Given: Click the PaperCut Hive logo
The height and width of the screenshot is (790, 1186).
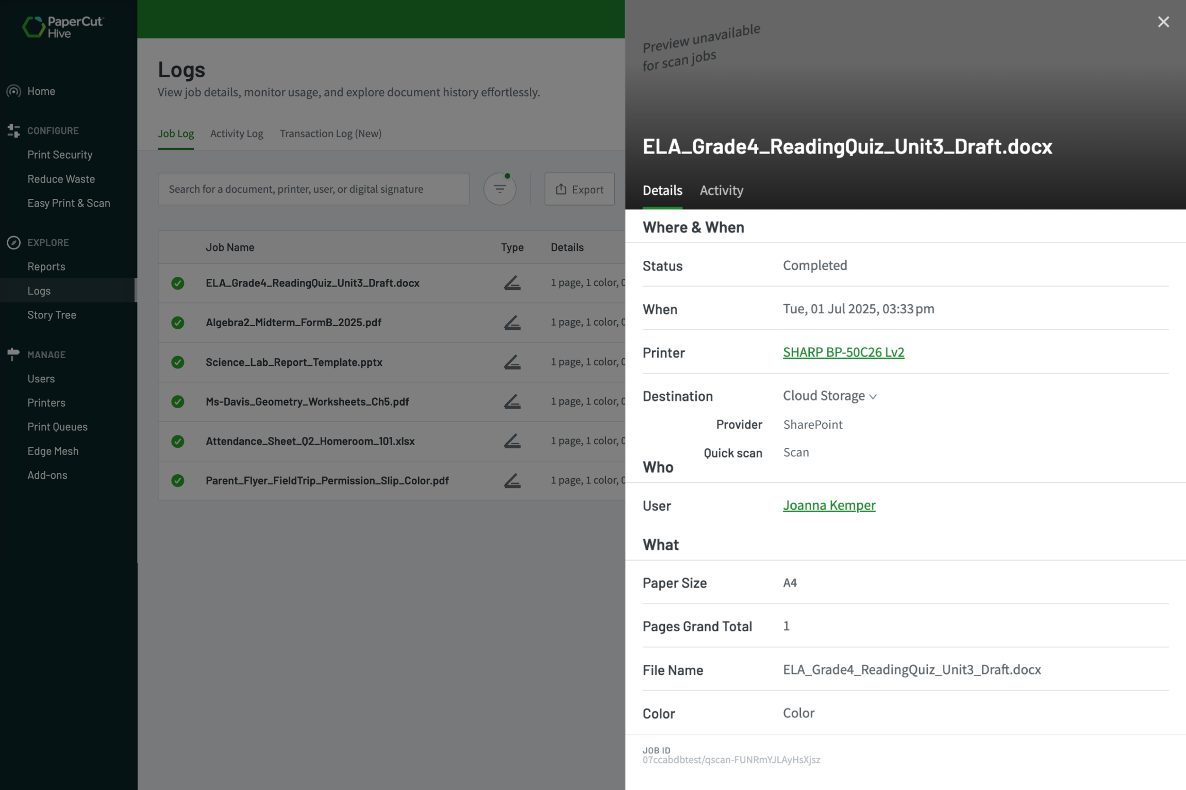Looking at the screenshot, I should coord(63,26).
